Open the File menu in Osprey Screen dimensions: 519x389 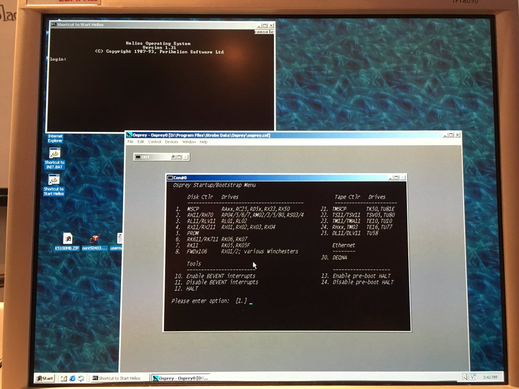click(130, 142)
